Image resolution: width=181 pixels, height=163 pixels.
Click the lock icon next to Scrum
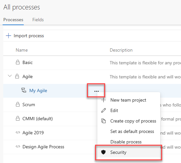pyautogui.click(x=18, y=104)
